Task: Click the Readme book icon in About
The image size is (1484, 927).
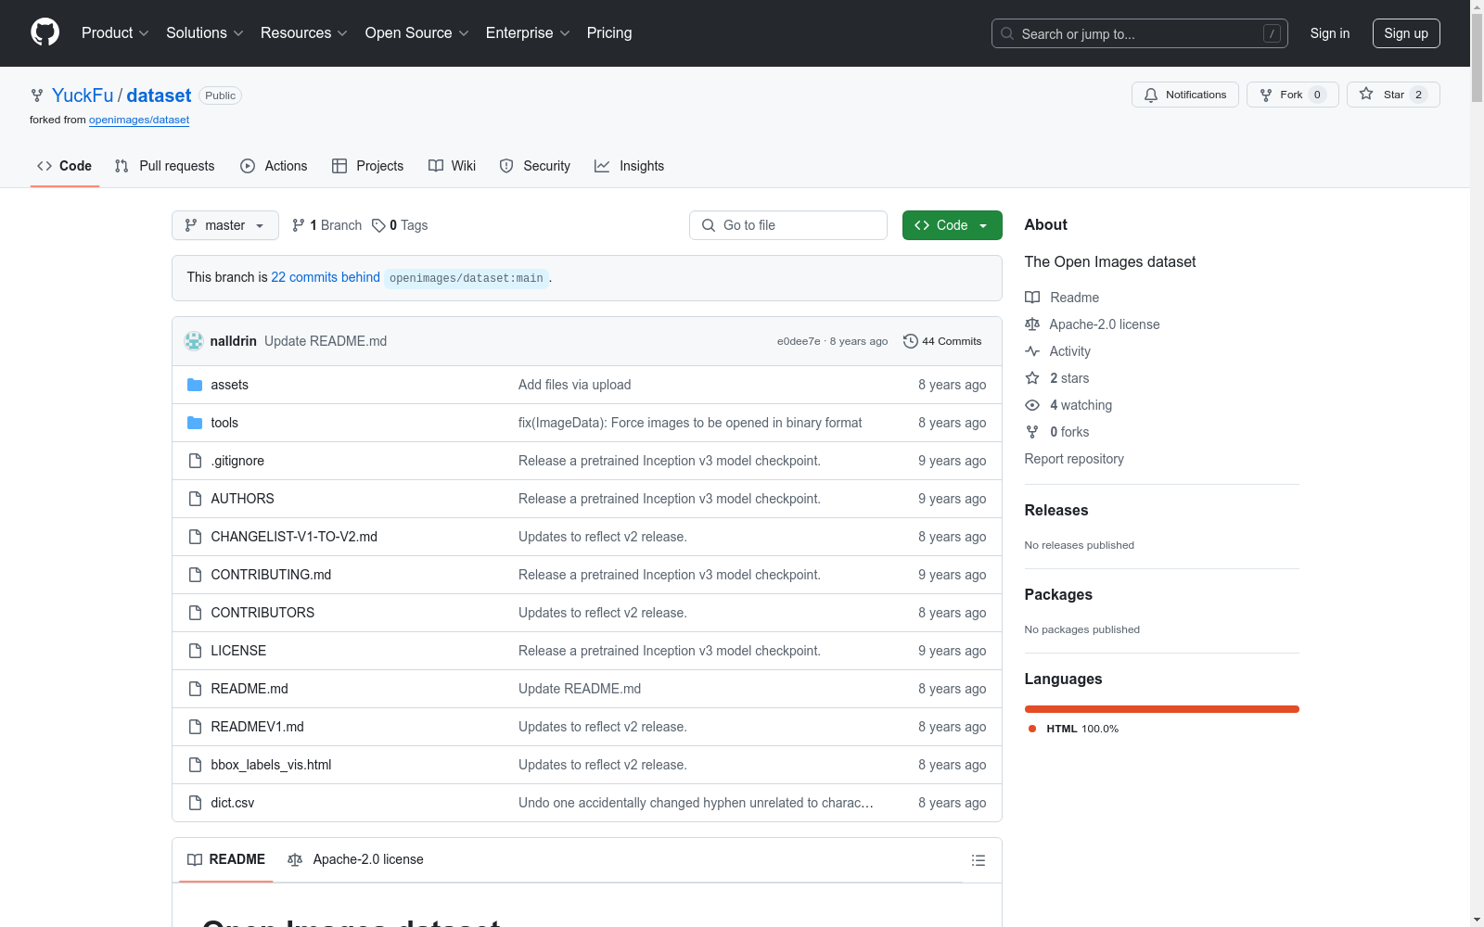Action: (x=1032, y=298)
